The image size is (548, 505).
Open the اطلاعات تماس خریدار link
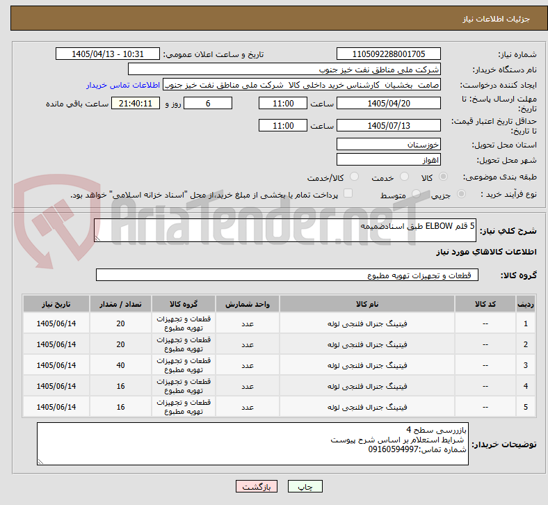[123, 85]
